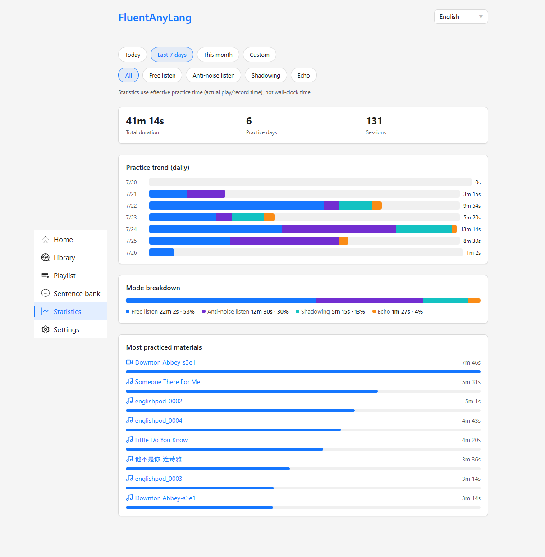Click the 13m 14s label on 7/24 row
545x557 pixels.
point(471,229)
